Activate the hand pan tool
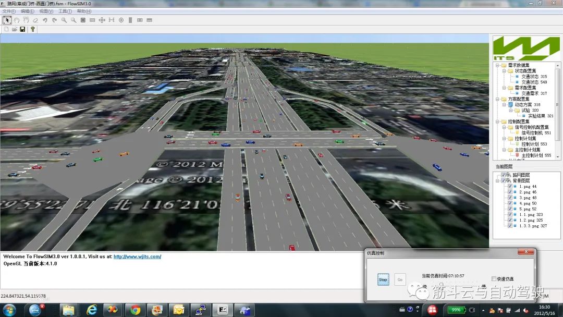The image size is (563, 317). point(17,20)
